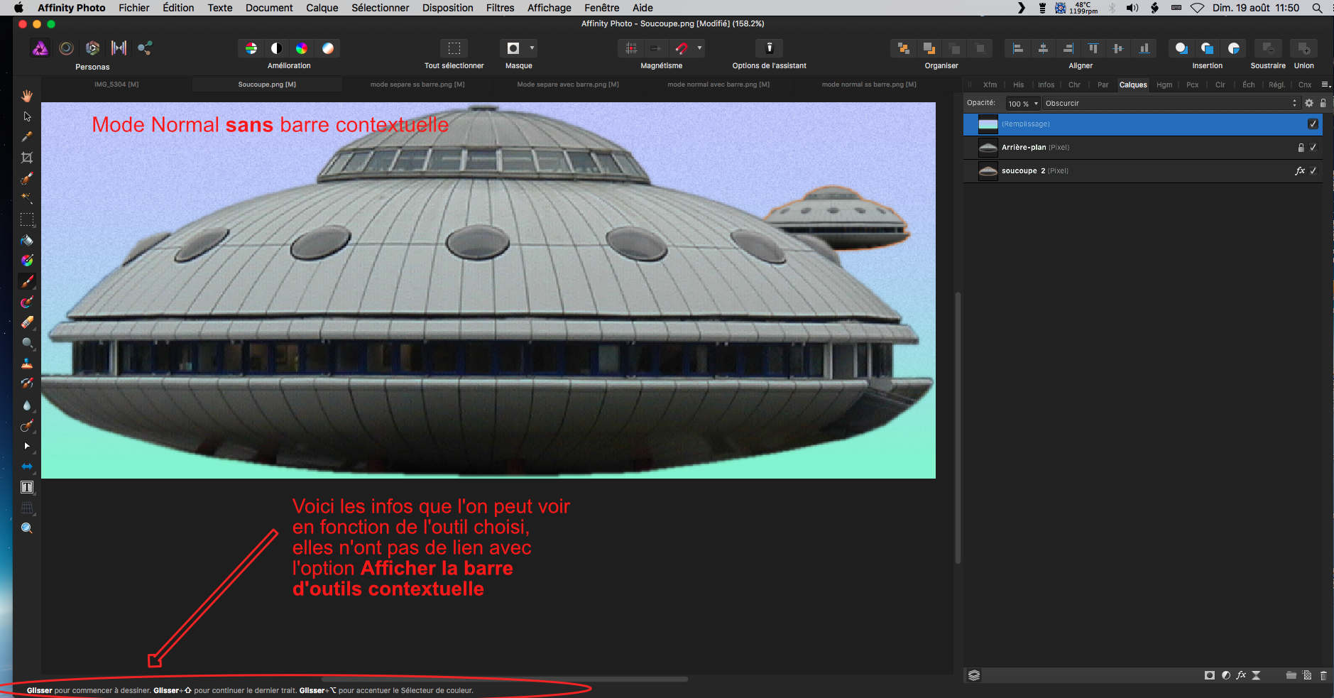Switch to the IMG_5304 document tab
This screenshot has width=1334, height=698.
[116, 84]
